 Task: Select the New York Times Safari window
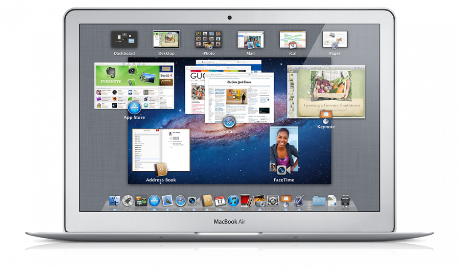239,98
